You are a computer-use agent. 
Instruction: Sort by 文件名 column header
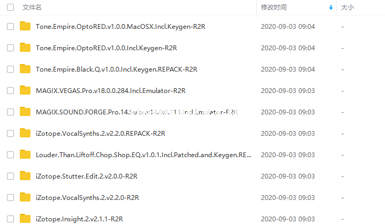[32, 7]
